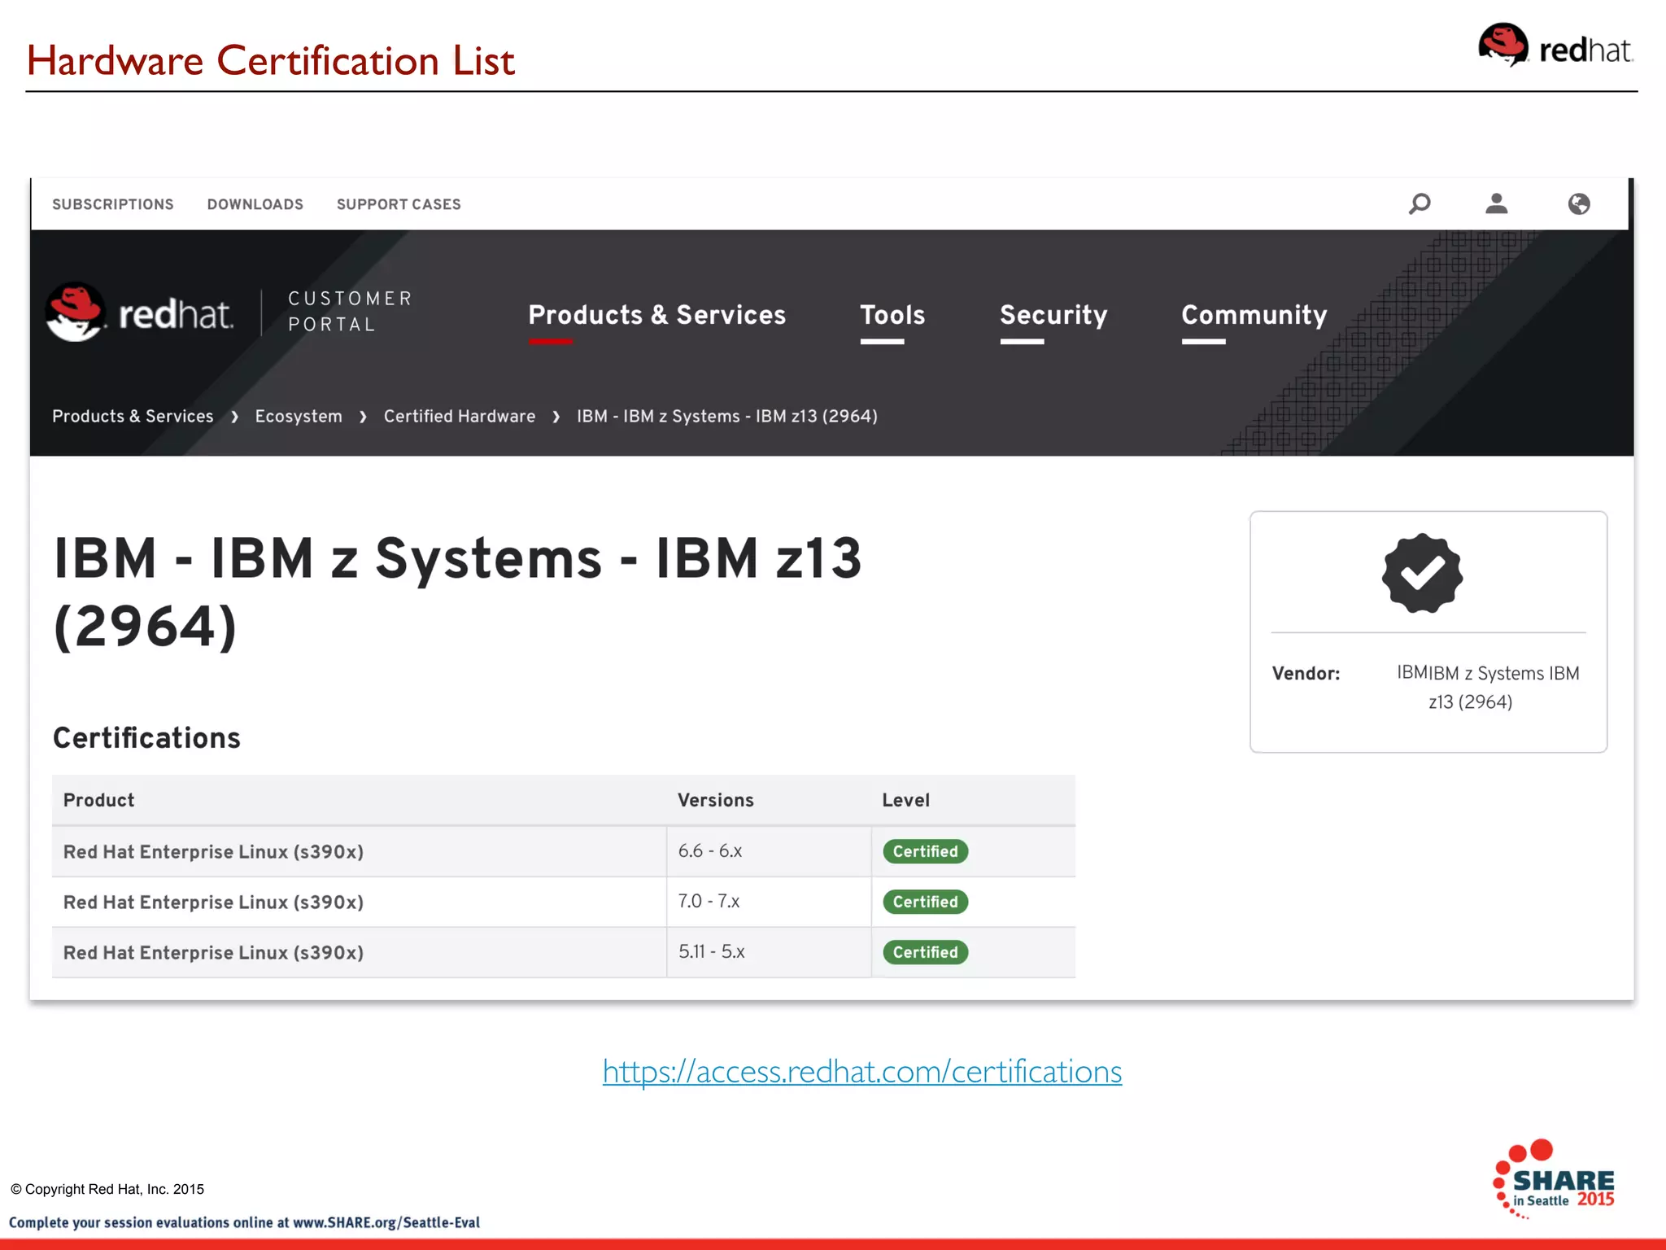Click the certified checkmark badge icon
Viewport: 1666px width, 1250px height.
(1422, 573)
